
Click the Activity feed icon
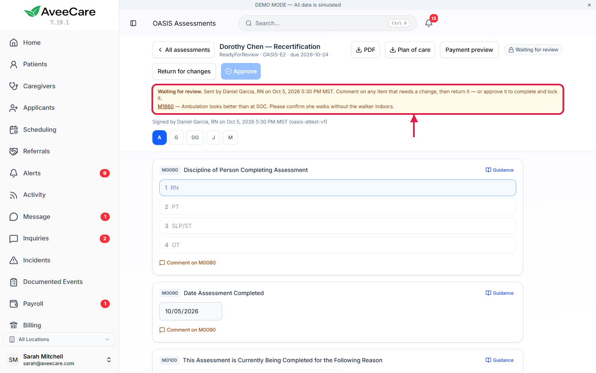[x=14, y=195]
